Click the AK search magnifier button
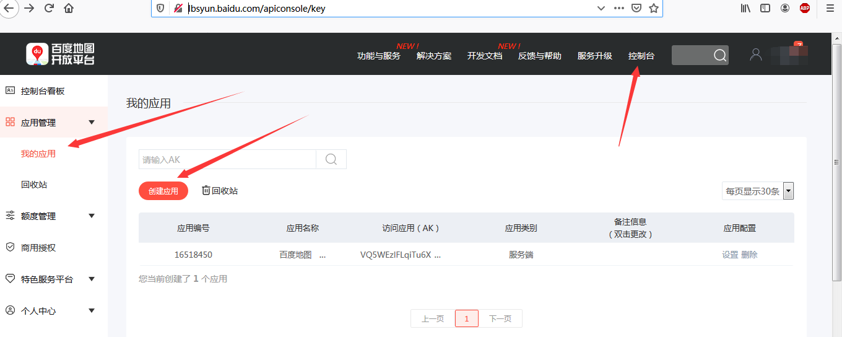842x337 pixels. (331, 159)
